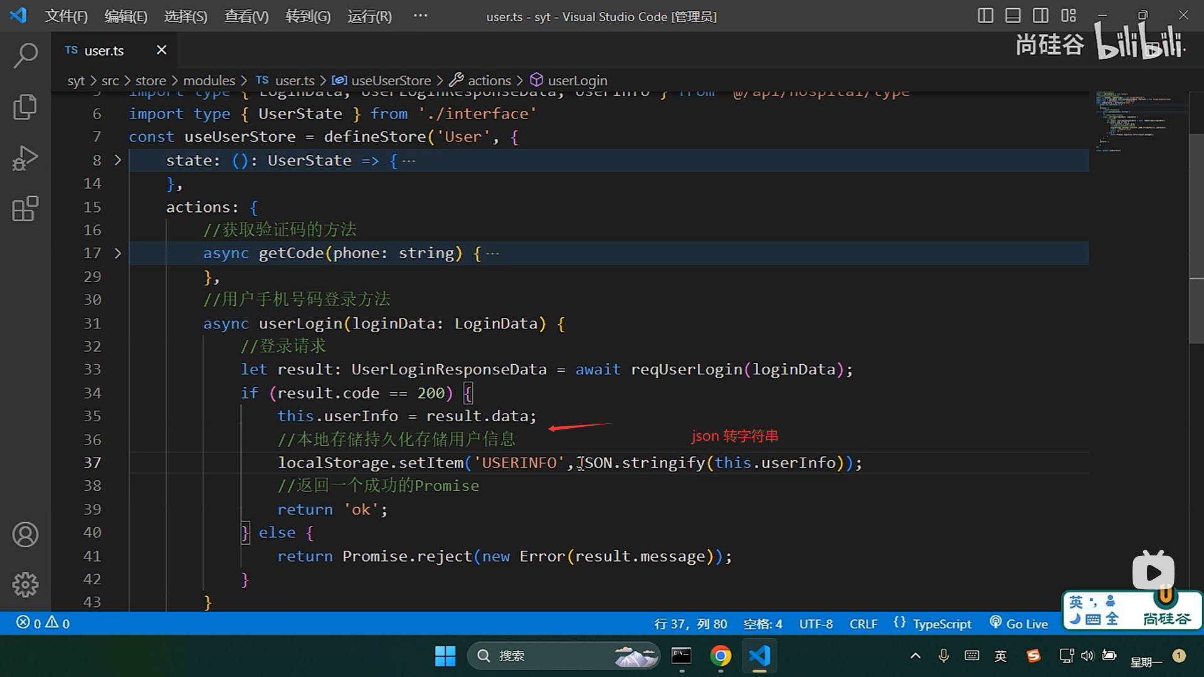
Task: Click the useUserStore breadcrumb item
Action: tap(390, 81)
